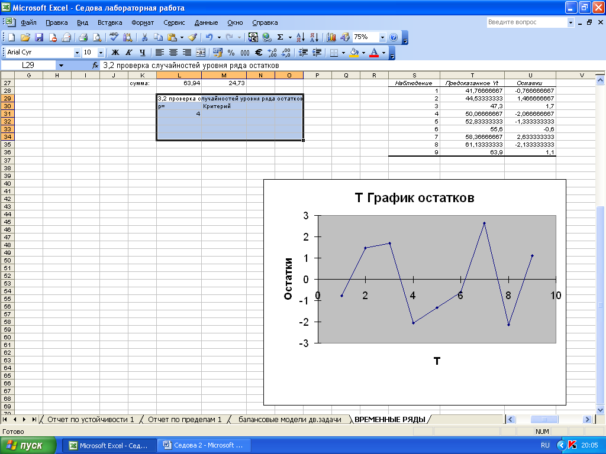Switch to Седова 2 Microsoft Word taskbar button
The height and width of the screenshot is (454, 606).
click(204, 445)
